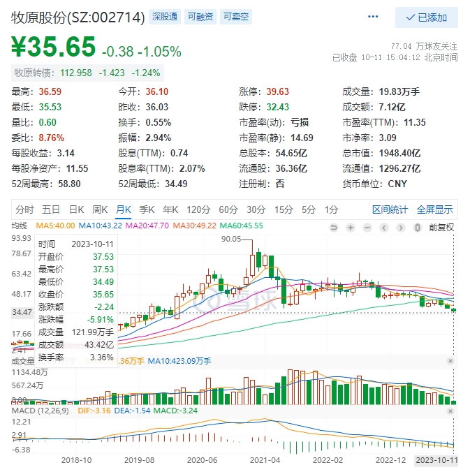Click the MA20:47.70 indicator label
The height and width of the screenshot is (472, 463).
tap(147, 226)
